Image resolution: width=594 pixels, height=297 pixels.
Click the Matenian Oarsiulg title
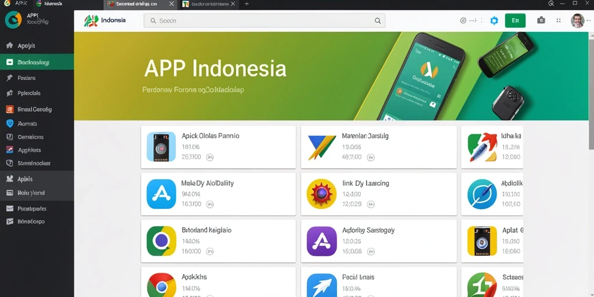click(x=365, y=136)
